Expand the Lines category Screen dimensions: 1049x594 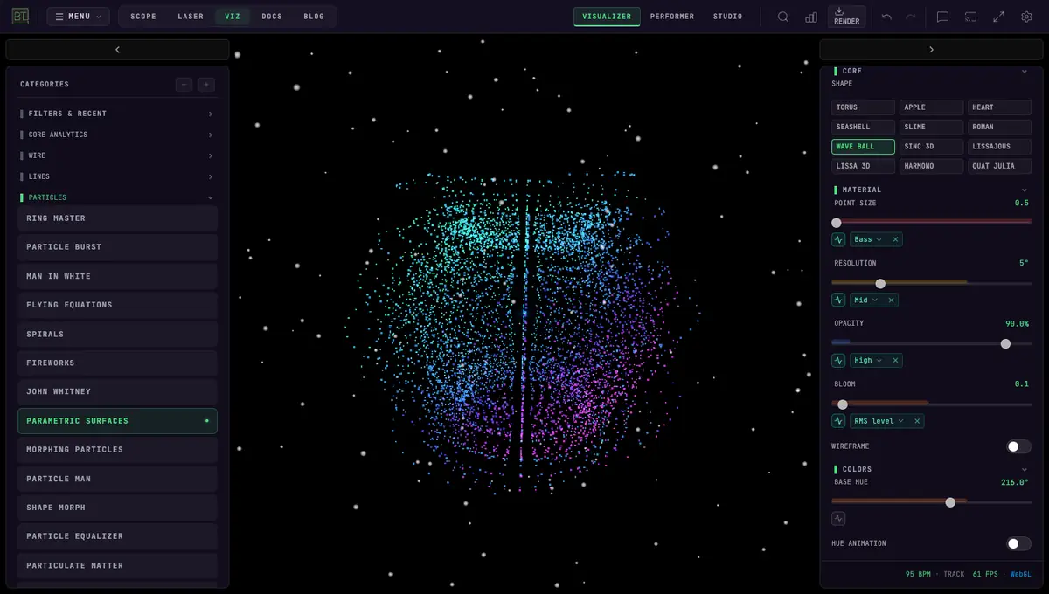117,176
